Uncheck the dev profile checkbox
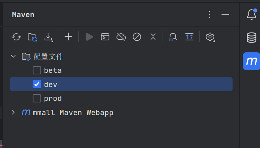This screenshot has height=148, width=260. (37, 84)
